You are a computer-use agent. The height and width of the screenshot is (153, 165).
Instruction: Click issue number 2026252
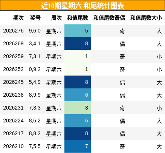tap(13, 69)
